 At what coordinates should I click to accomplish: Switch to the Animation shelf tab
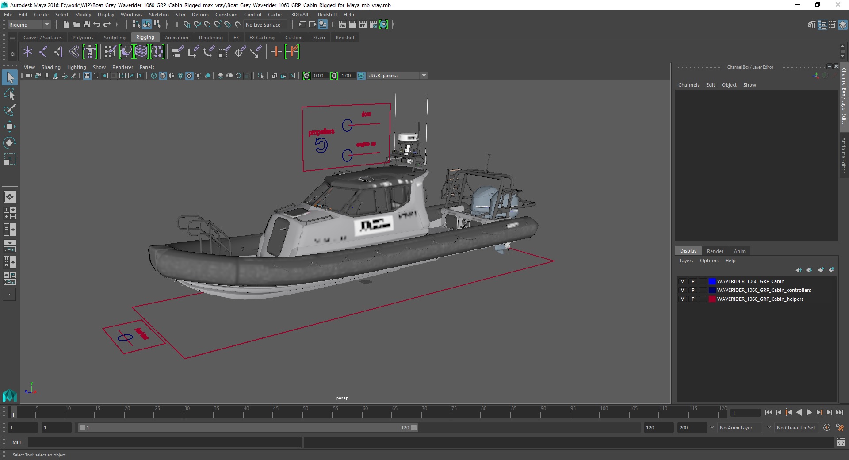(176, 38)
